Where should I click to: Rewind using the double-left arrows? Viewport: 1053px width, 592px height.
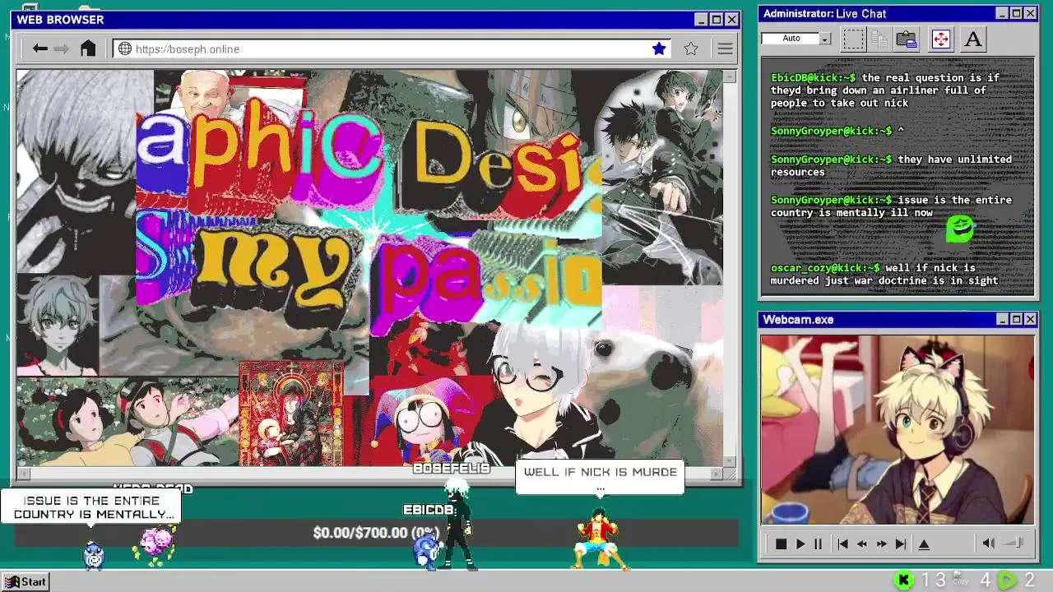(x=861, y=543)
